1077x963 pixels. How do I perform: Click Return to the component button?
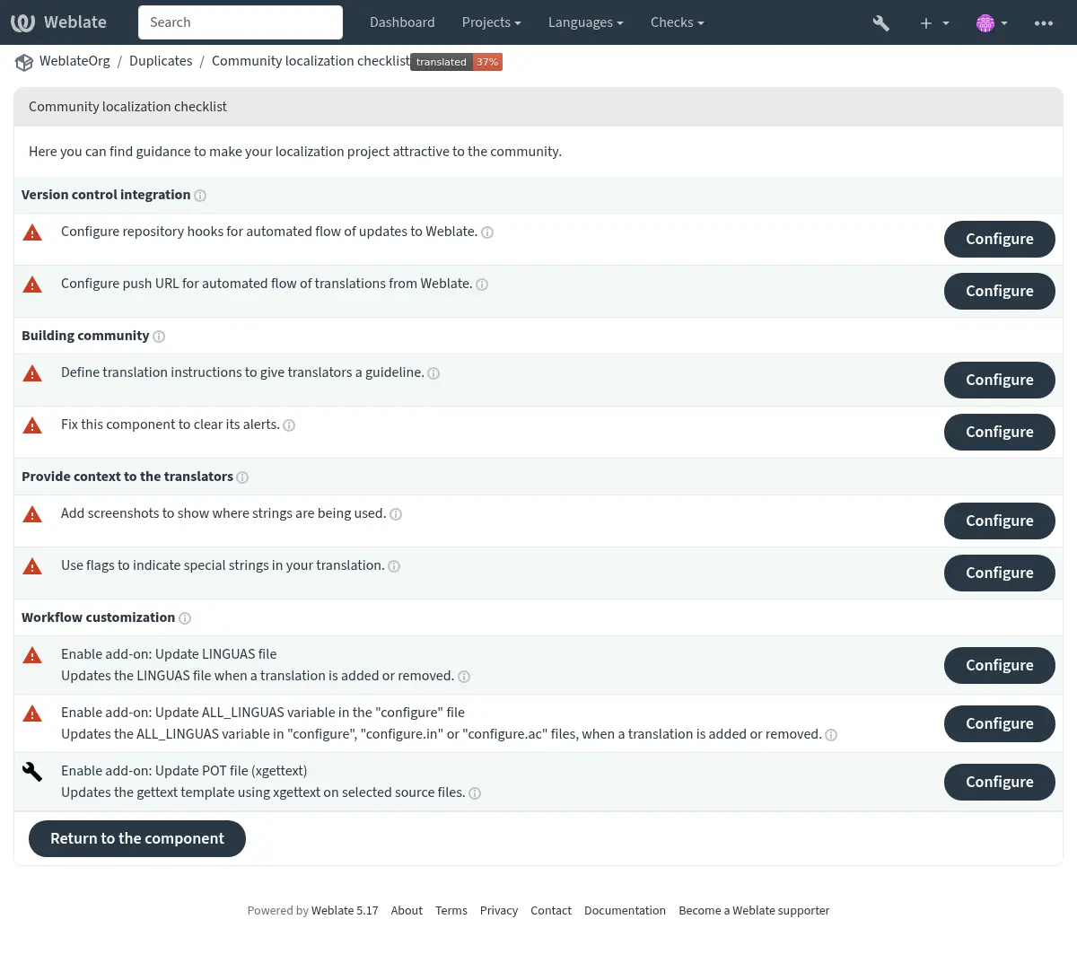(x=137, y=838)
